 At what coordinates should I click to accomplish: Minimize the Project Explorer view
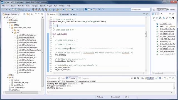[39, 14]
